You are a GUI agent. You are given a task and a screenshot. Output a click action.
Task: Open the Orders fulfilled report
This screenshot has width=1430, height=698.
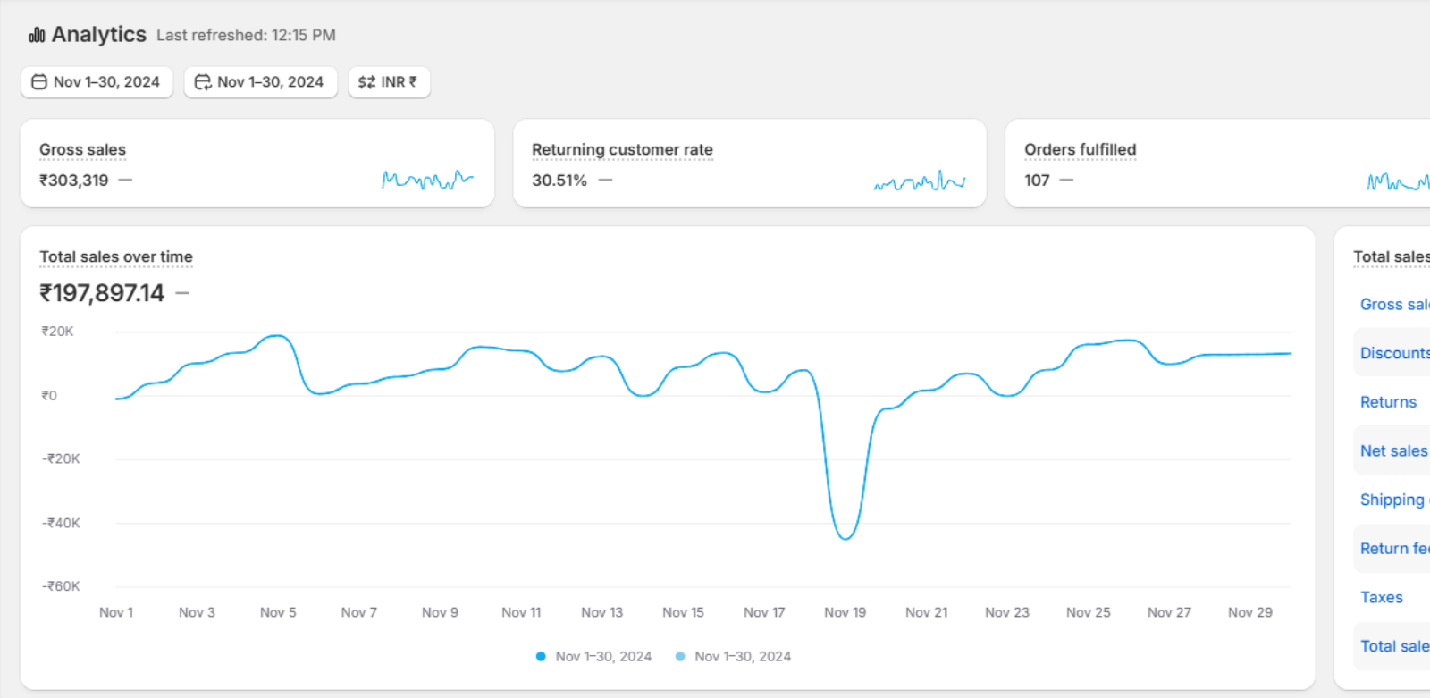click(x=1080, y=149)
